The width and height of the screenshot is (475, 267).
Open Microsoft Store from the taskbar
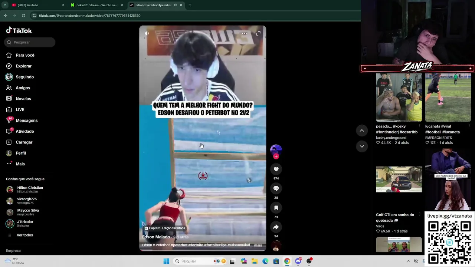pyautogui.click(x=276, y=261)
